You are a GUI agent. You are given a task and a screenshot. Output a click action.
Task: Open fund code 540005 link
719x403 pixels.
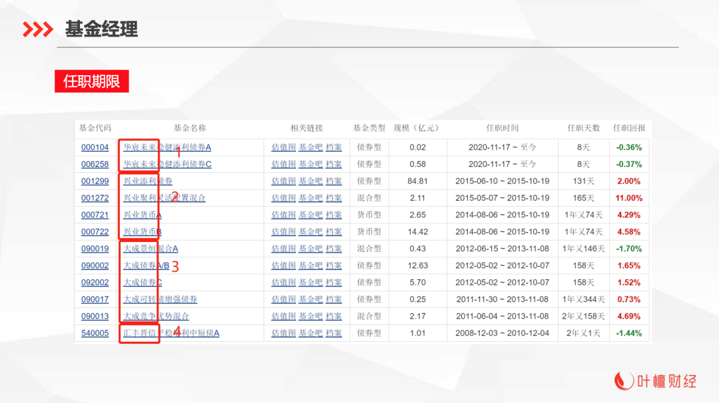click(x=95, y=334)
